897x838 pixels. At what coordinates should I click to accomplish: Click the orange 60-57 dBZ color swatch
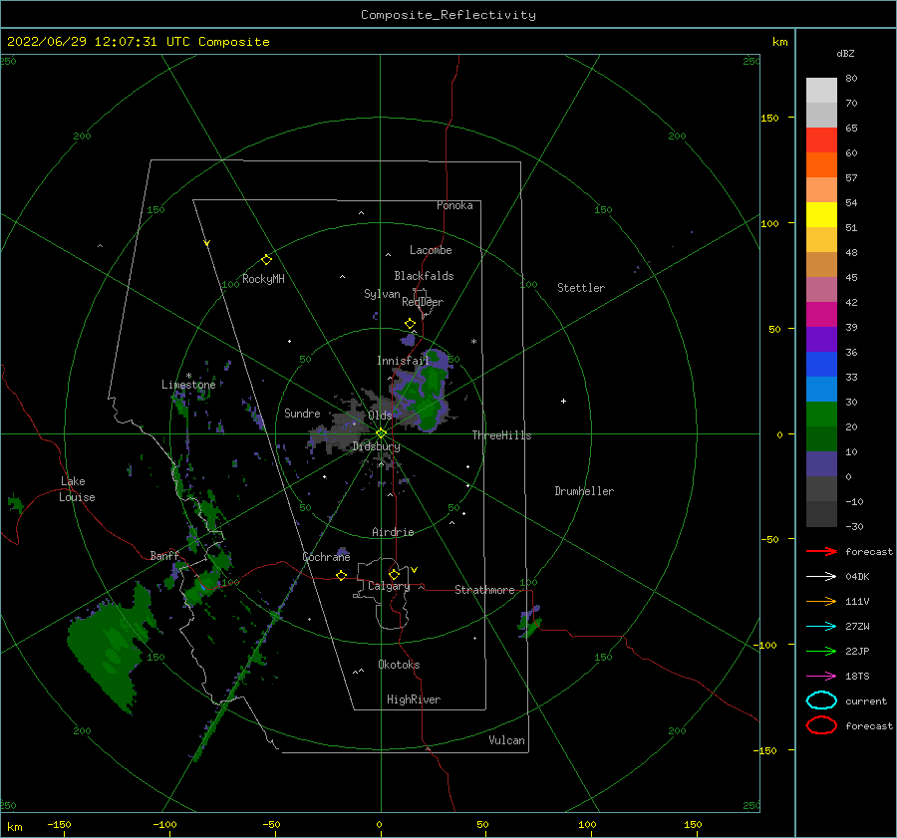tap(821, 165)
